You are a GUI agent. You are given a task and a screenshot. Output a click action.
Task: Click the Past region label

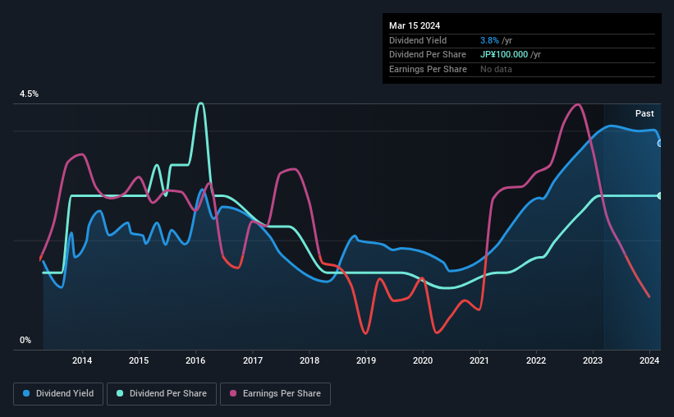[x=644, y=113]
